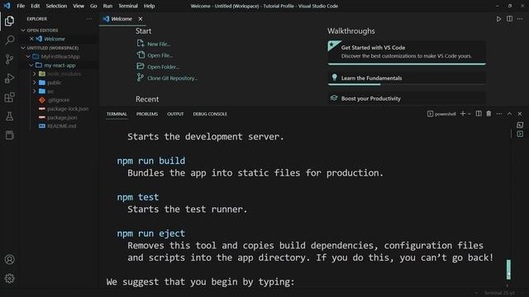529x297 pixels.
Task: Collapse the Open Editors section
Action: pos(23,31)
